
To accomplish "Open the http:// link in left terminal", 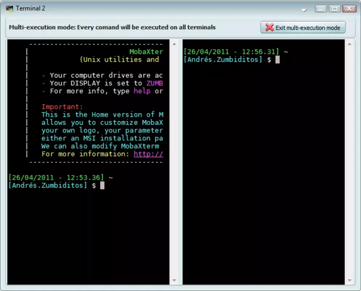I will 148,154.
